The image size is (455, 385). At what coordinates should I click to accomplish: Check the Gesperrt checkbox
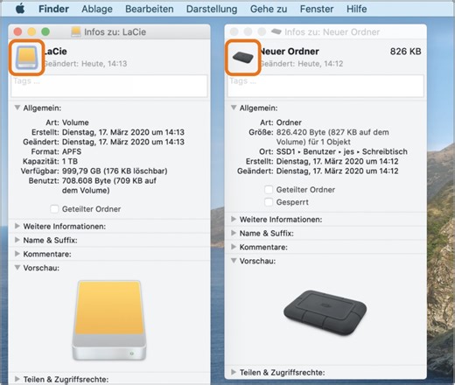269,202
